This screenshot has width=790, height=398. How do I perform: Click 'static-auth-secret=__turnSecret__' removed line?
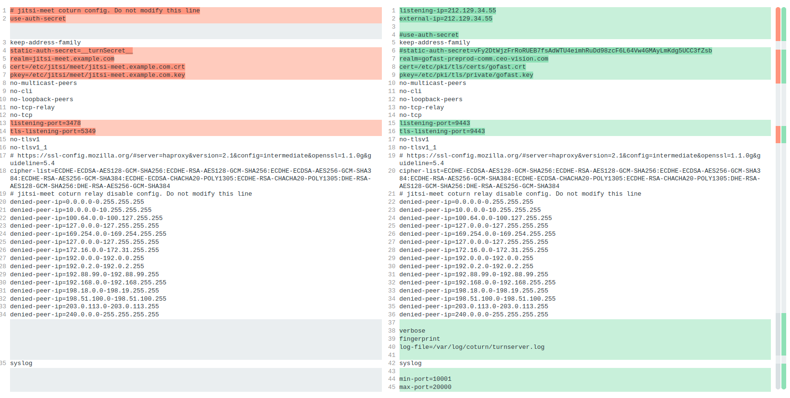click(72, 51)
